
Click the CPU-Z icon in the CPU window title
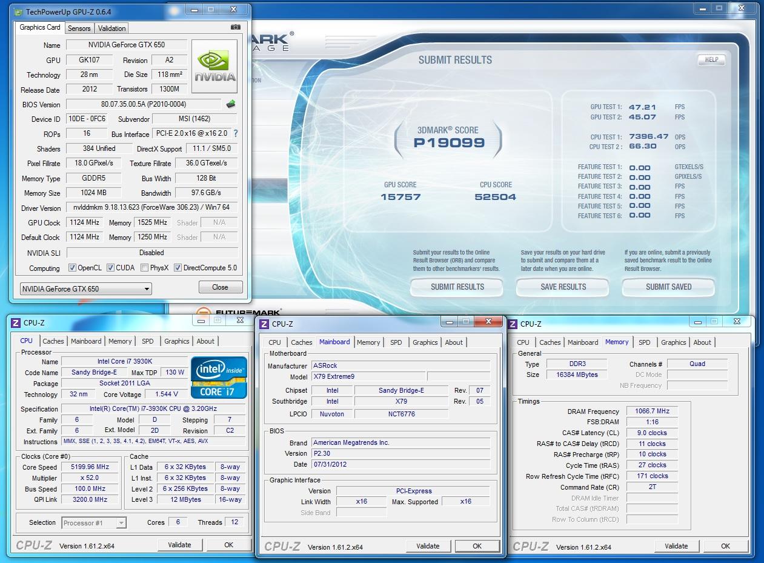click(16, 323)
